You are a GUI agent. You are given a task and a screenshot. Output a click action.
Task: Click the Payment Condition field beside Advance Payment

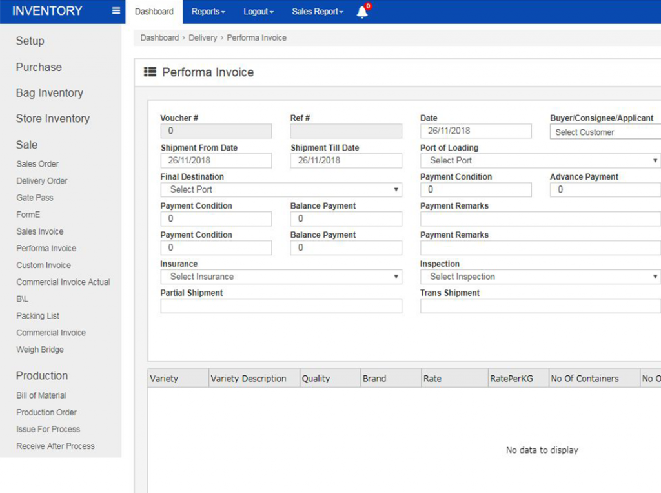pos(476,189)
